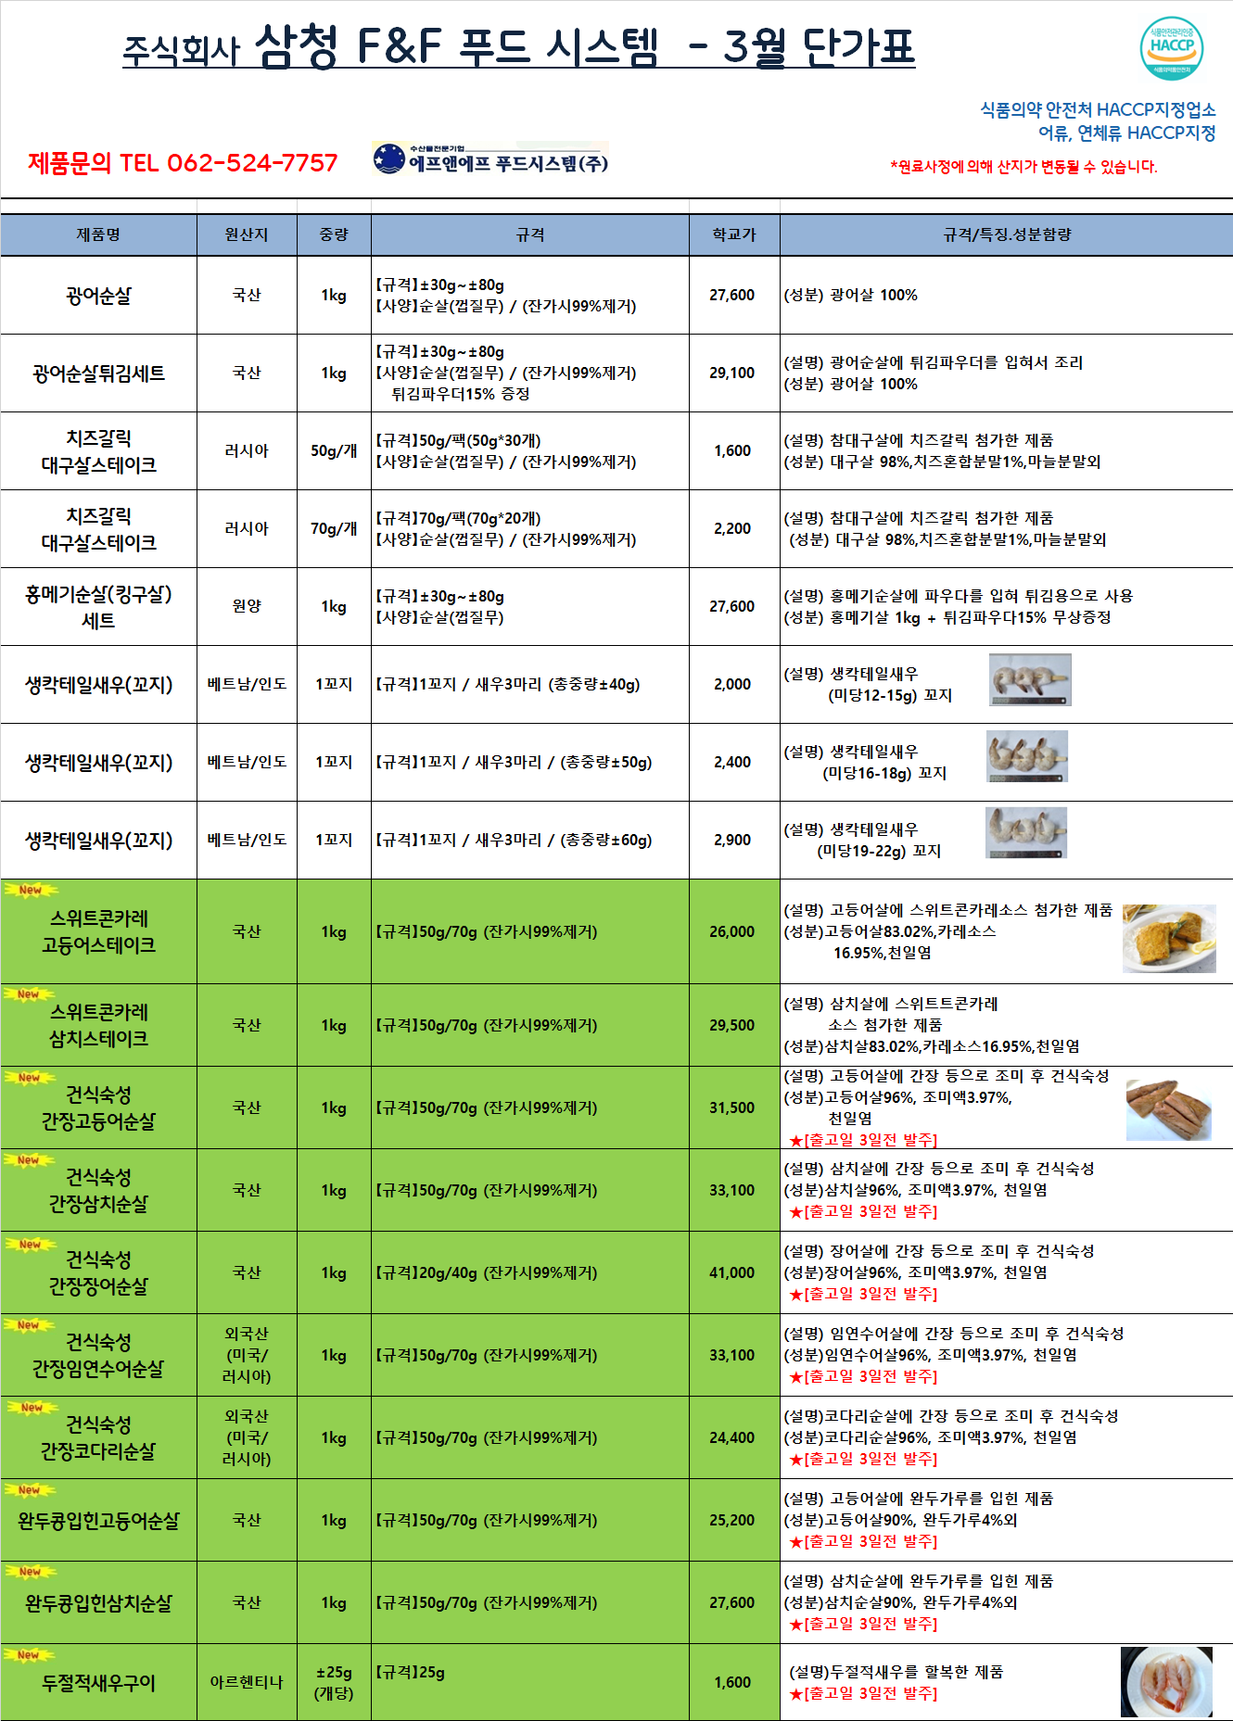Click the 식품의약 안전처 HACCP지정업소 text
Screen dimensions: 1233x1721
tap(1098, 109)
